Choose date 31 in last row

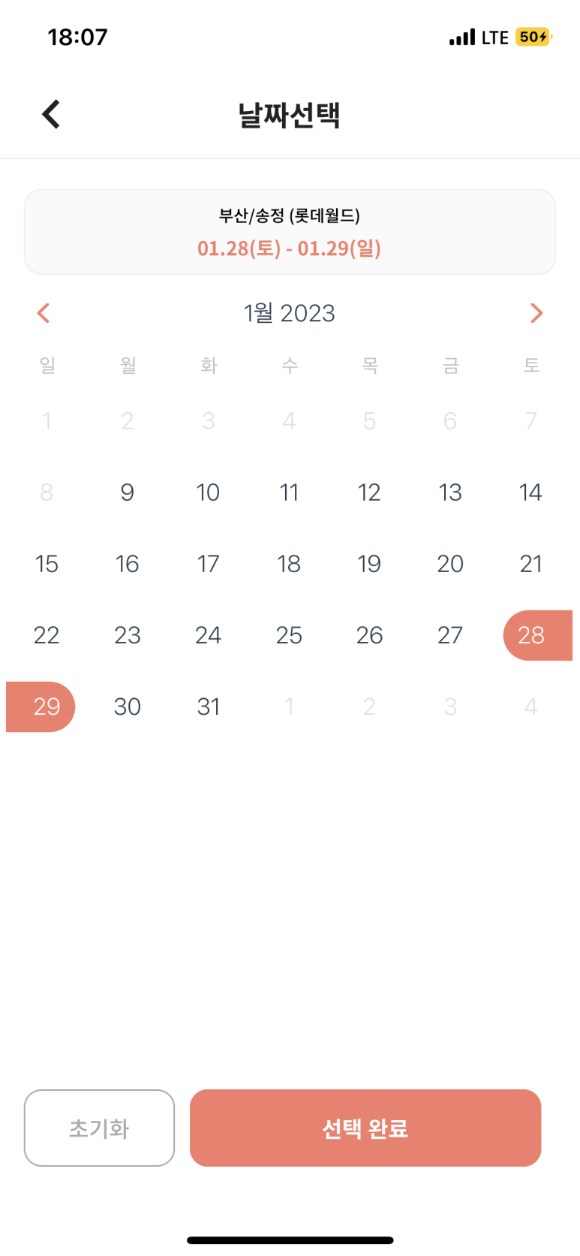coord(209,706)
